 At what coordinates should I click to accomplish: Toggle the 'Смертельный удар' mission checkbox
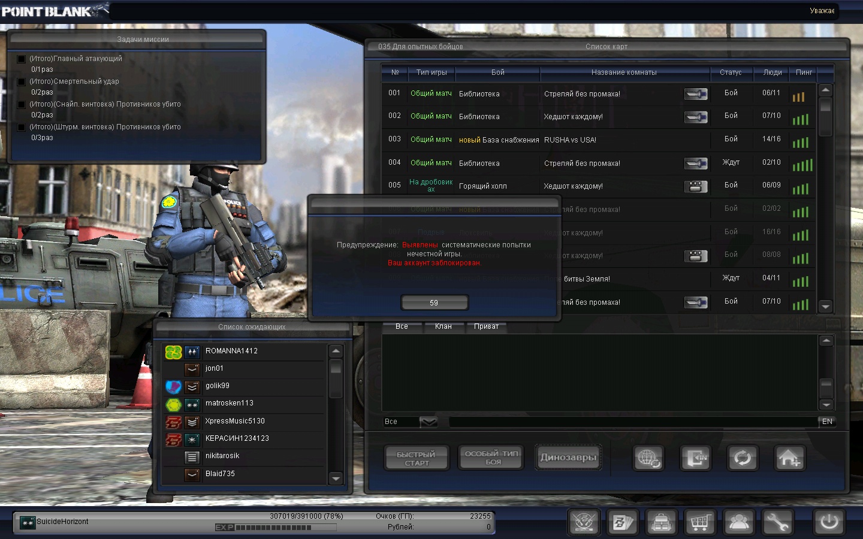(22, 81)
